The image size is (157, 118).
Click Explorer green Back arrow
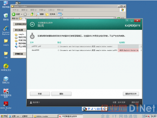point(14,14)
